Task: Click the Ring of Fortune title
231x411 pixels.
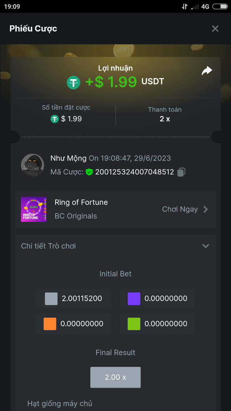Action: pos(81,202)
